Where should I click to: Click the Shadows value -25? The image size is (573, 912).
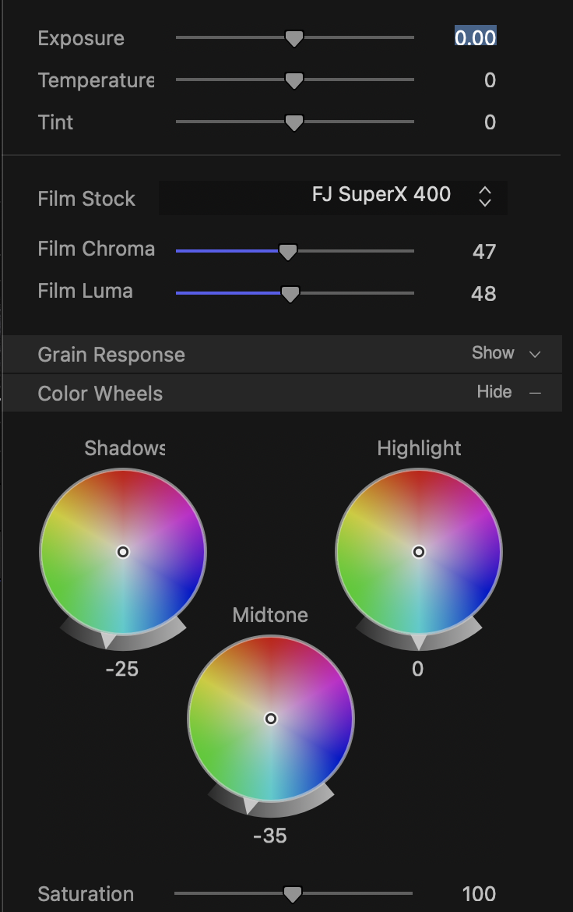[122, 669]
